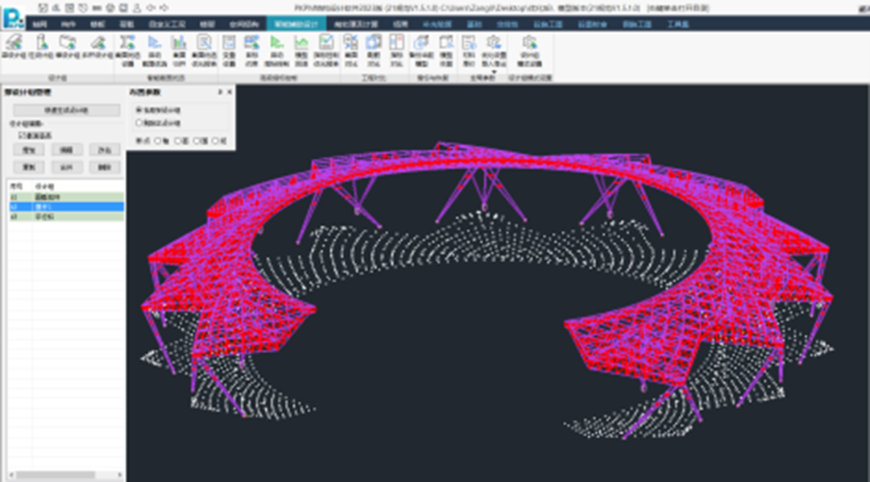The image size is (870, 482).
Task: Collapse the 布置参数 panel using header arrow
Action: [220, 93]
